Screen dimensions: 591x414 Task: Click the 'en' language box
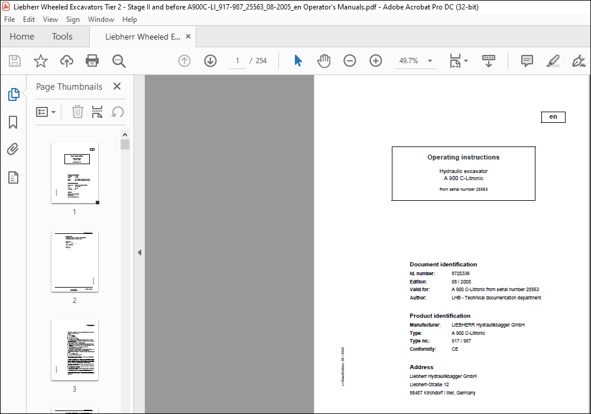(553, 117)
